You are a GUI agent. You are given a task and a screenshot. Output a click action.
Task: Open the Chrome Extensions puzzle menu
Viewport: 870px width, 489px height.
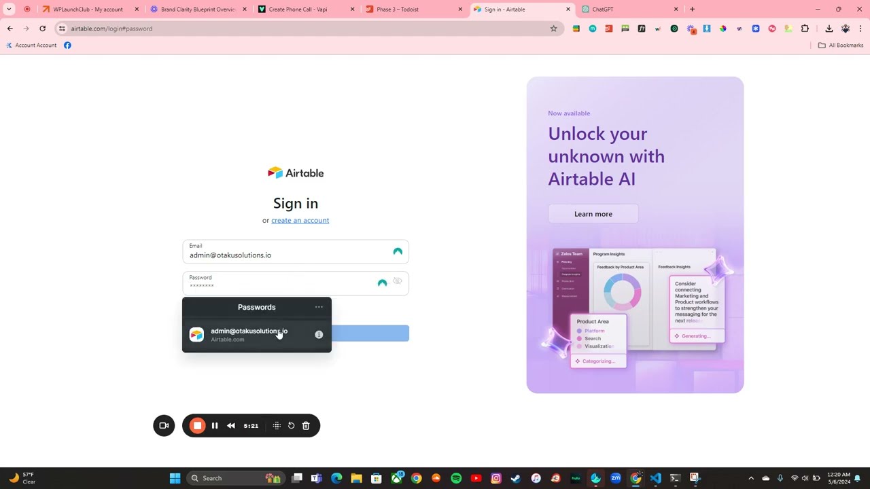[x=805, y=29]
